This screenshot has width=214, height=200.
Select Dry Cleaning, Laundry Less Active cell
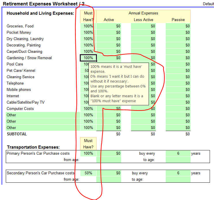(x=143, y=39)
